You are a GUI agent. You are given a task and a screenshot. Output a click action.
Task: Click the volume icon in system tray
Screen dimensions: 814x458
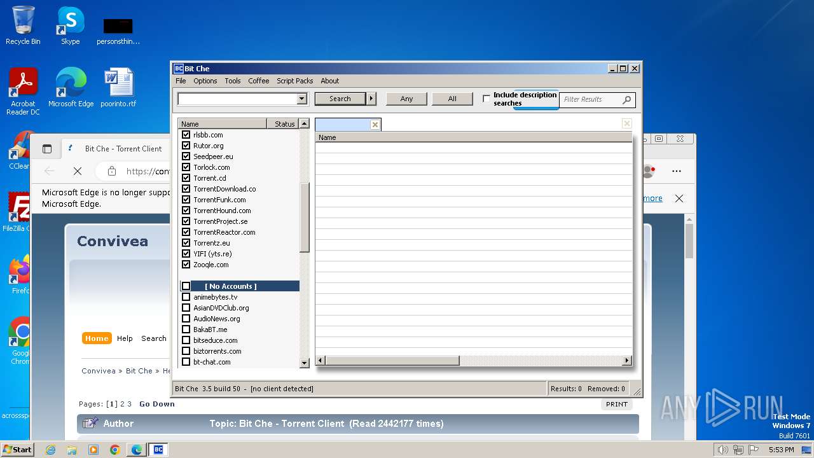(722, 450)
